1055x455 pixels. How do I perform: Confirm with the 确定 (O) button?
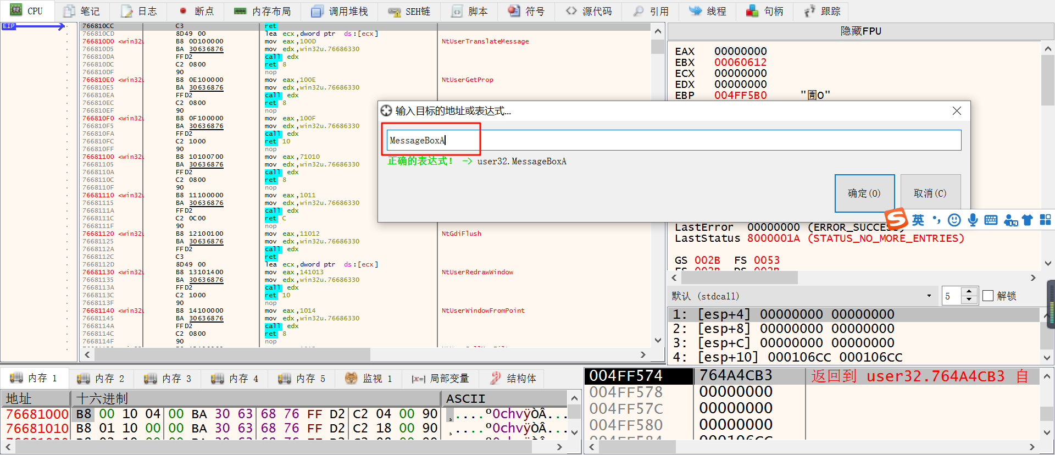(x=864, y=193)
